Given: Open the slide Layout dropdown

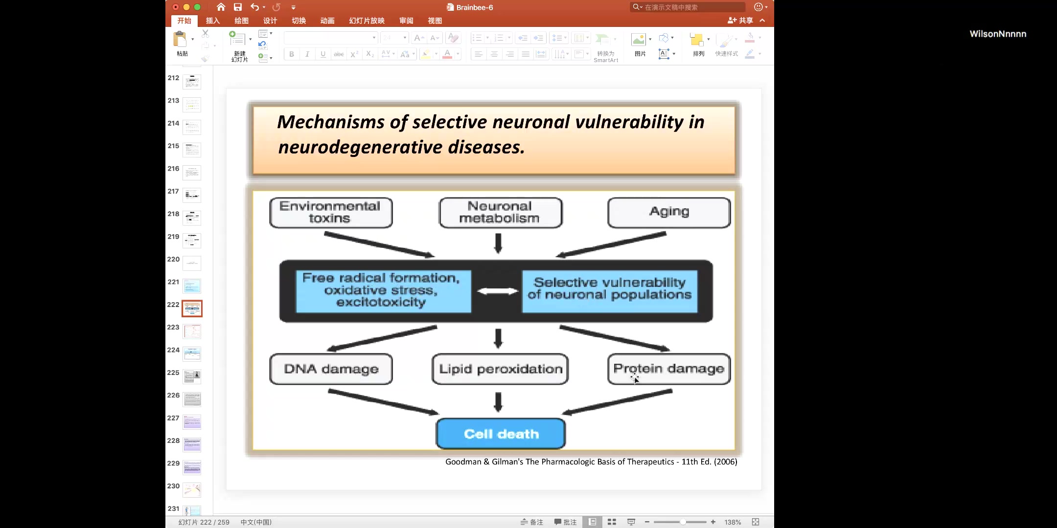Looking at the screenshot, I should point(265,34).
